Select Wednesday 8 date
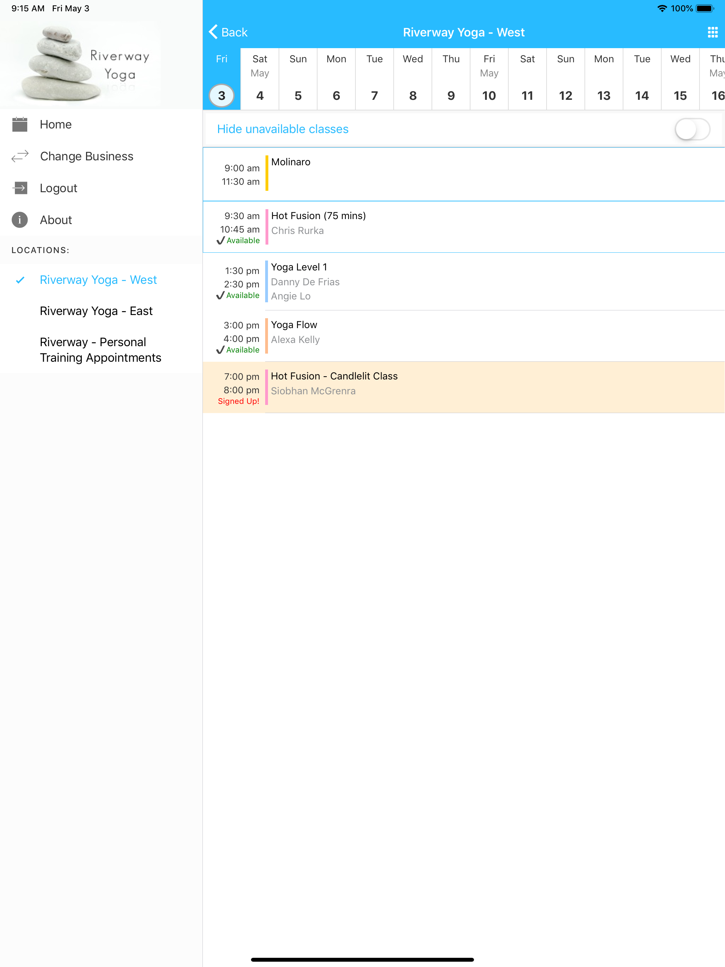 click(x=413, y=79)
